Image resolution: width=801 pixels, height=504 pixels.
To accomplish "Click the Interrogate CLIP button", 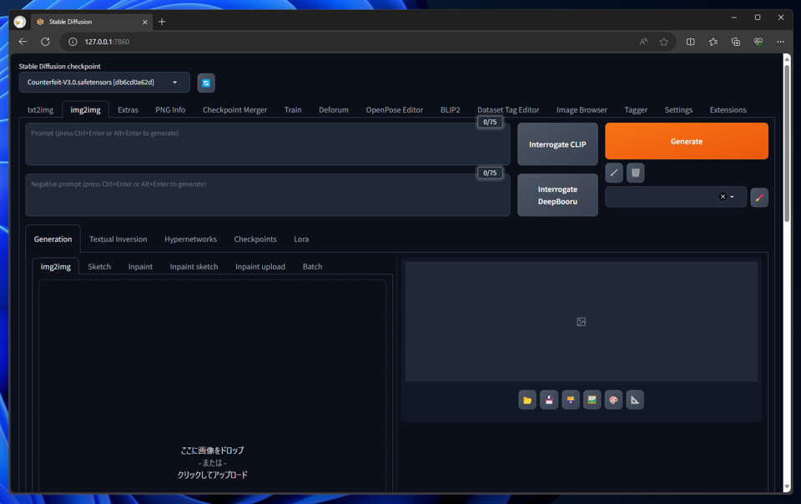I will point(557,144).
